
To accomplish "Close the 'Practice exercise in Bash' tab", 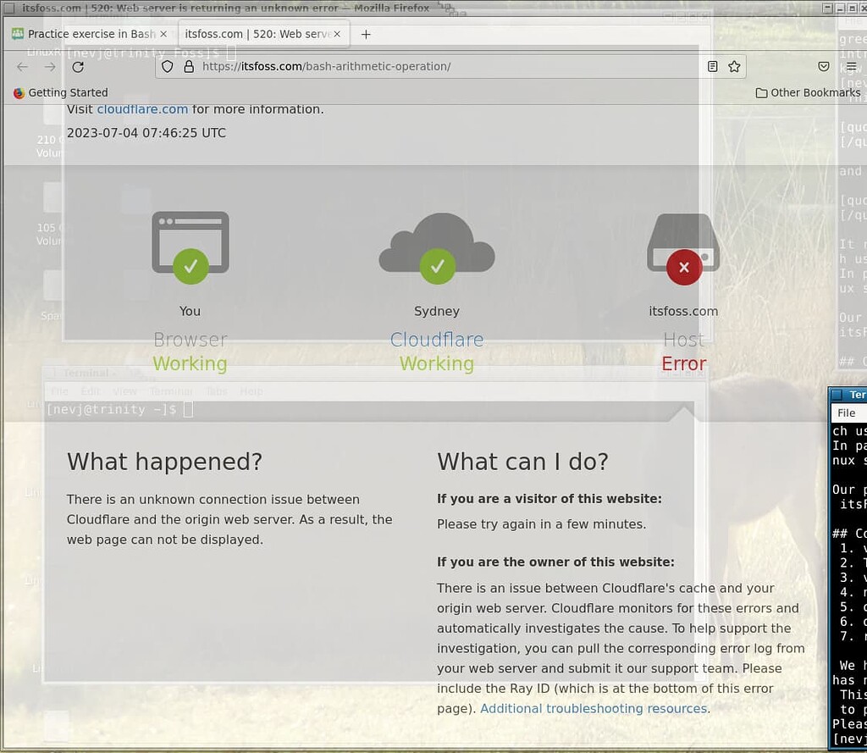I will 163,34.
